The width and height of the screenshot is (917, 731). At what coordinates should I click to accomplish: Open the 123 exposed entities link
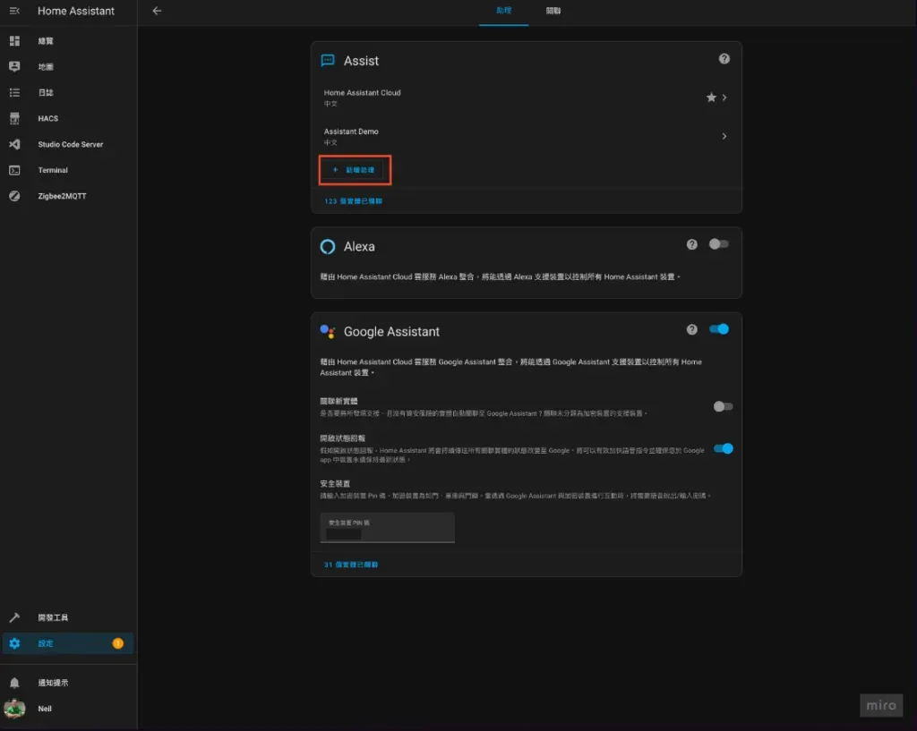(x=353, y=201)
